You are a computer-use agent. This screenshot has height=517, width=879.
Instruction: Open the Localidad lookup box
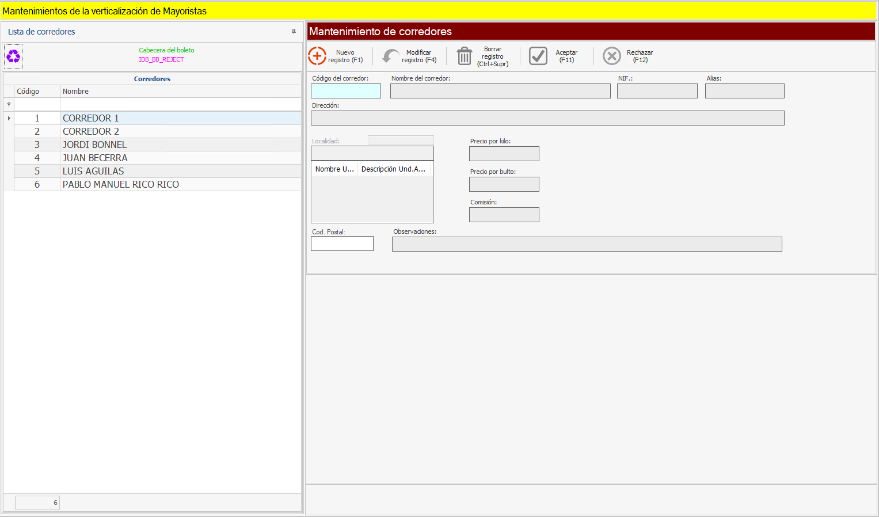[372, 153]
